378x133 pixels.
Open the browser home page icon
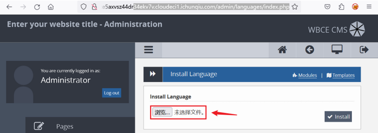tap(51, 7)
